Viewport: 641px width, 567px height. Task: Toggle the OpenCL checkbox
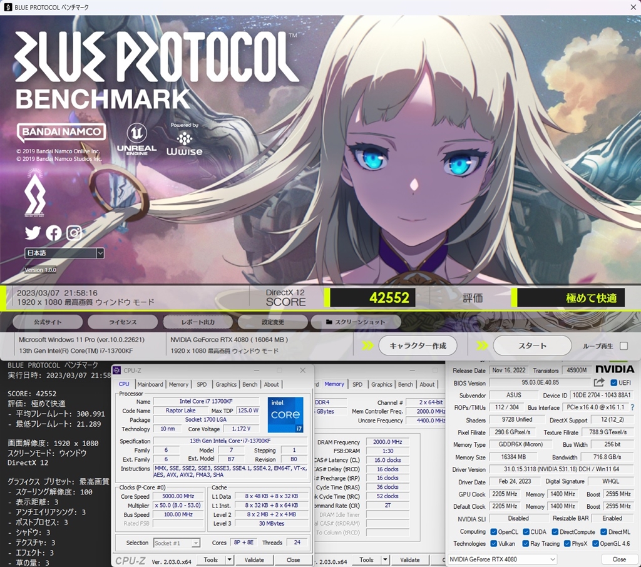(x=493, y=532)
